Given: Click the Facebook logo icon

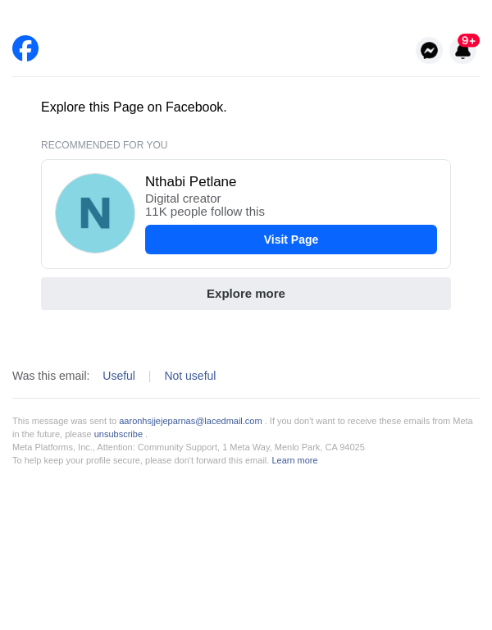Looking at the screenshot, I should pyautogui.click(x=25, y=48).
